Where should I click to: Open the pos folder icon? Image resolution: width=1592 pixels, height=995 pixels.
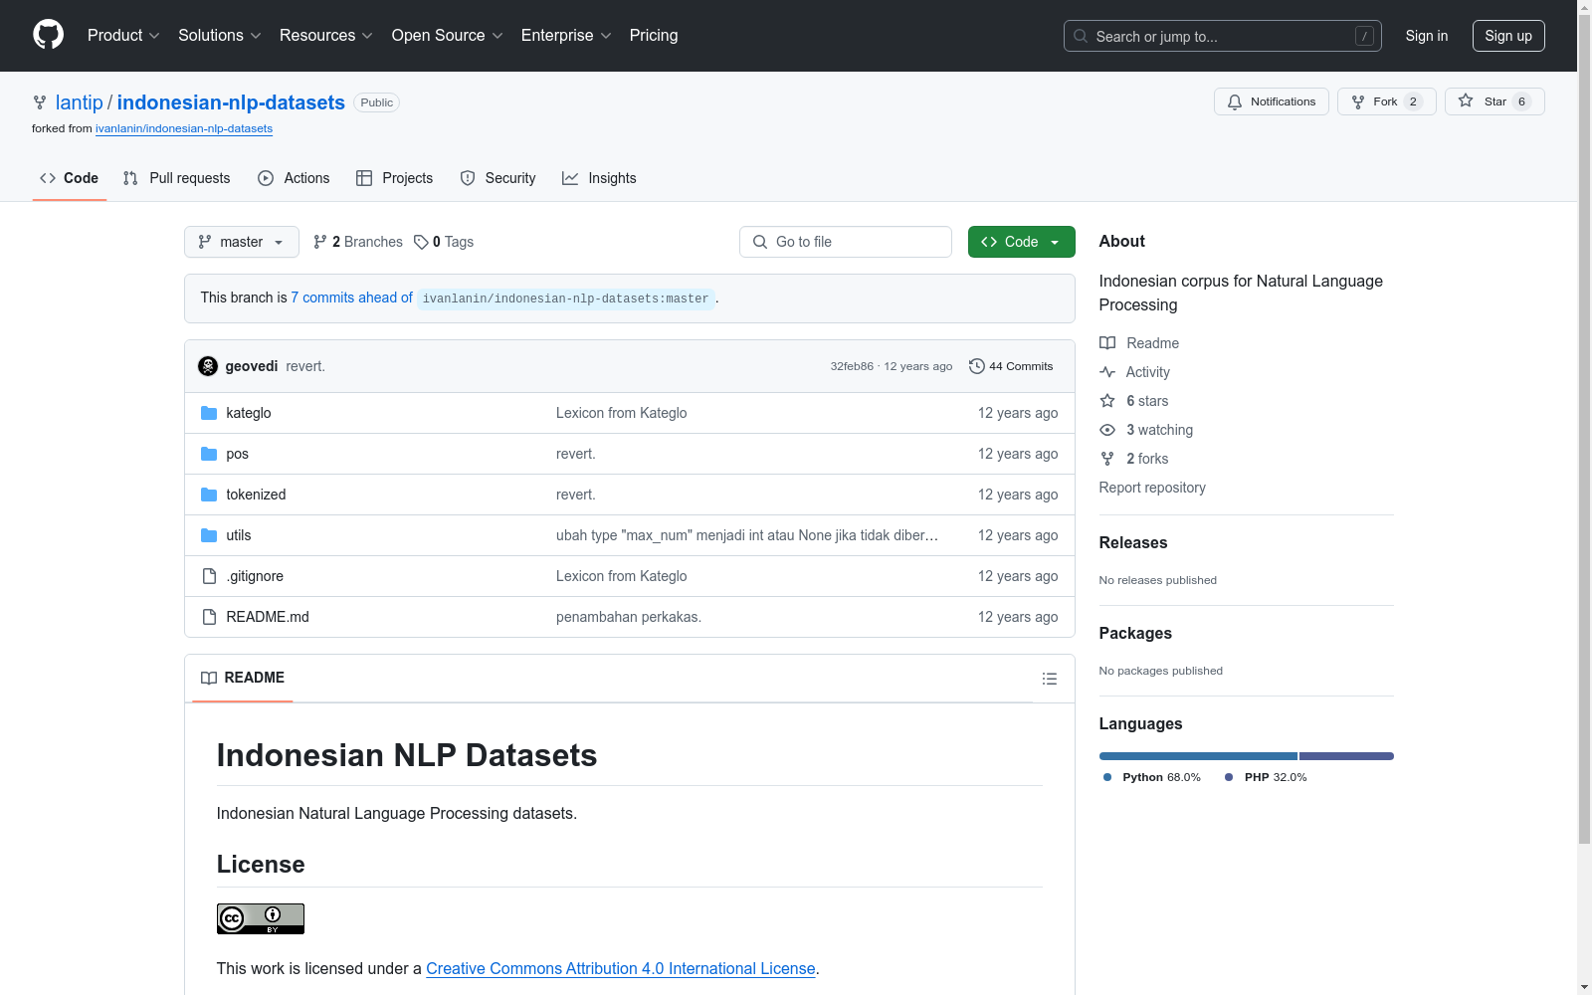click(209, 454)
